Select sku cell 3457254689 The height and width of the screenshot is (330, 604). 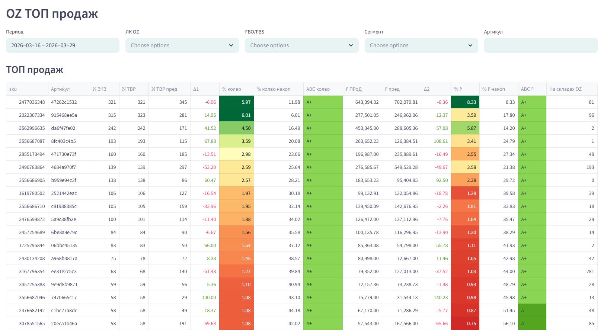(x=27, y=232)
